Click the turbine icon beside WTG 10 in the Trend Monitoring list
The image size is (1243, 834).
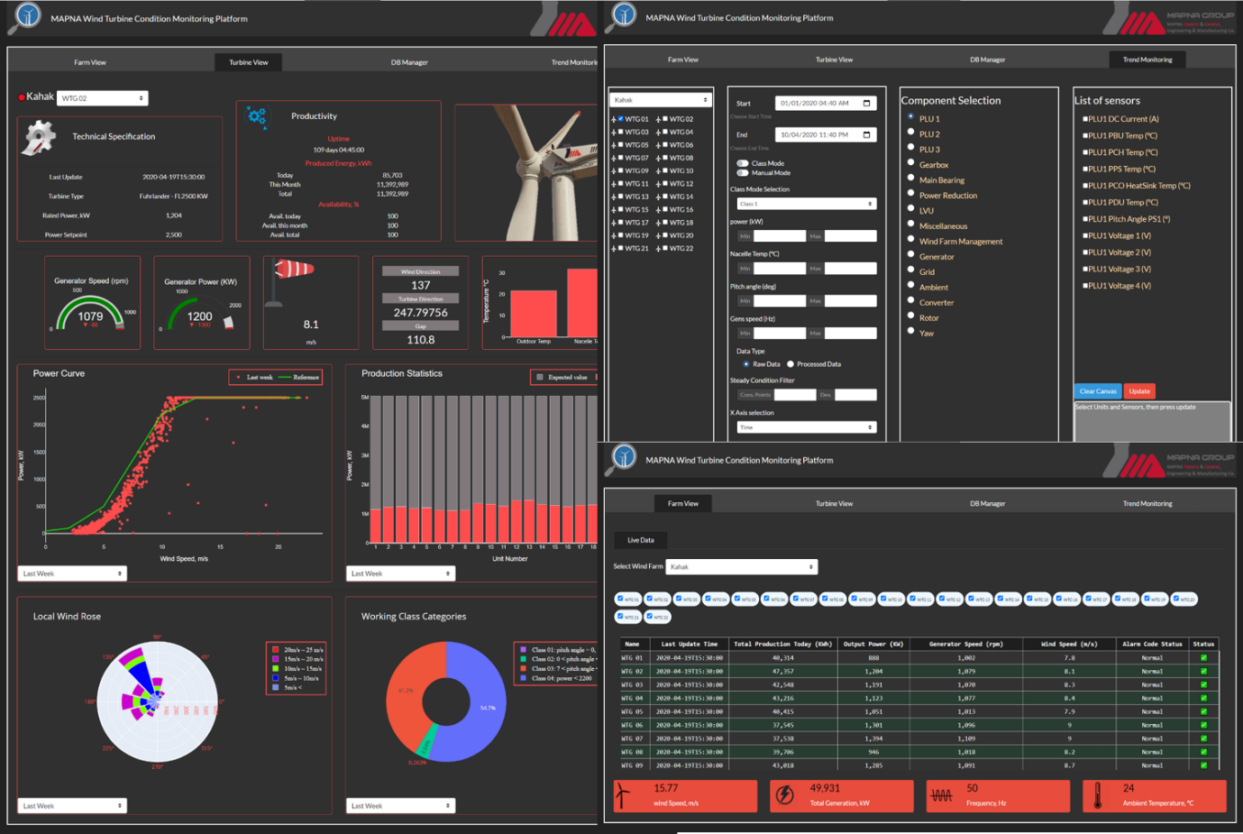coord(659,170)
